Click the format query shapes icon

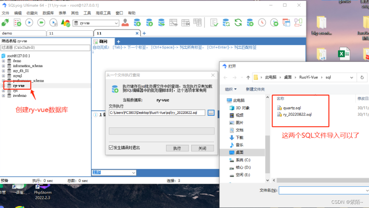point(65,22)
